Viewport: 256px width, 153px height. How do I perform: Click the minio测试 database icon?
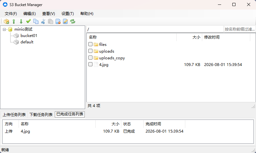pos(10,29)
